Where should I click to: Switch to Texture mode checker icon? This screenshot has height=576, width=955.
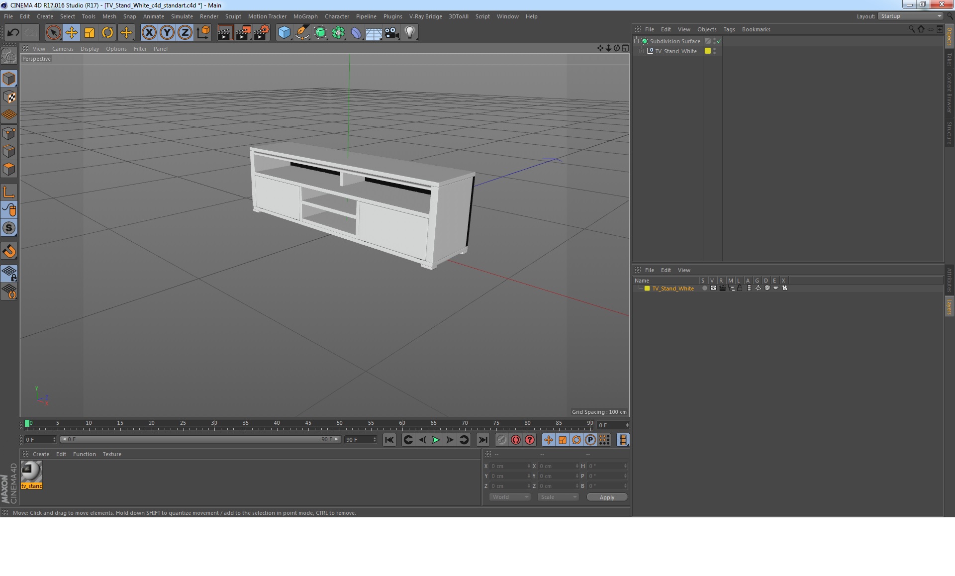pyautogui.click(x=9, y=97)
